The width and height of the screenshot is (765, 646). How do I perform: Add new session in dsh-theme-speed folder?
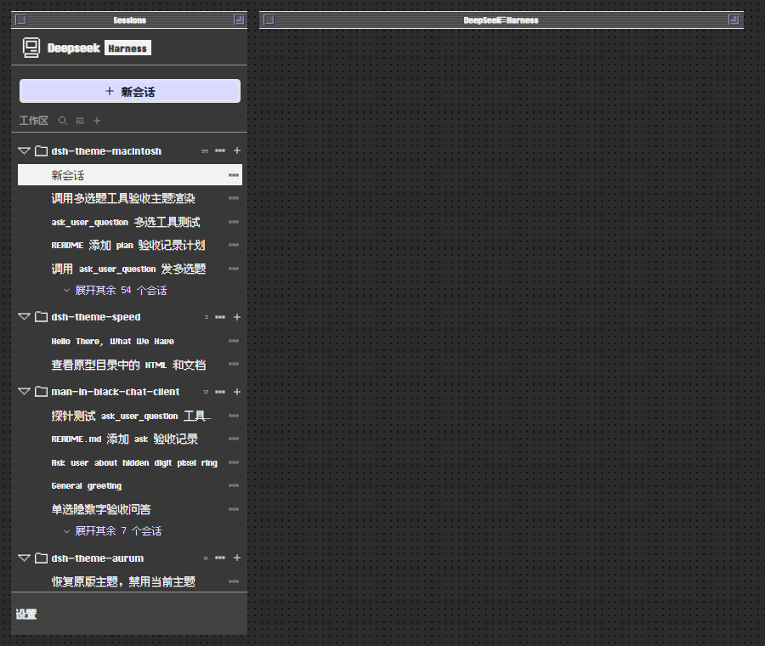coord(237,317)
